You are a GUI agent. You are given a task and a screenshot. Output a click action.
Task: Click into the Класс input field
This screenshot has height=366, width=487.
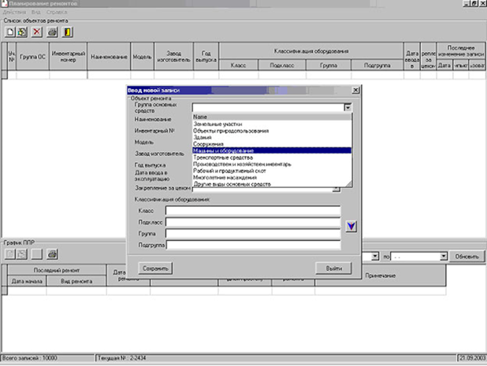pos(253,211)
